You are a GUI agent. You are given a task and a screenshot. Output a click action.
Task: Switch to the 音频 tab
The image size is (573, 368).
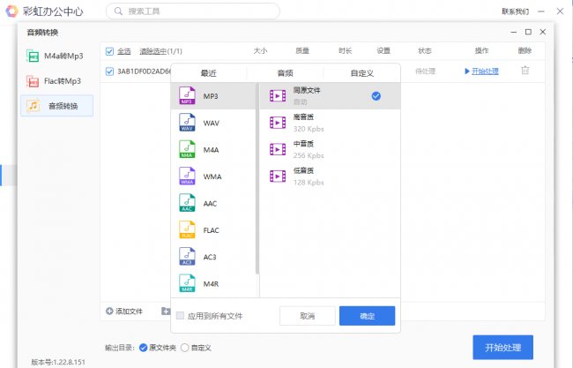[x=285, y=73]
